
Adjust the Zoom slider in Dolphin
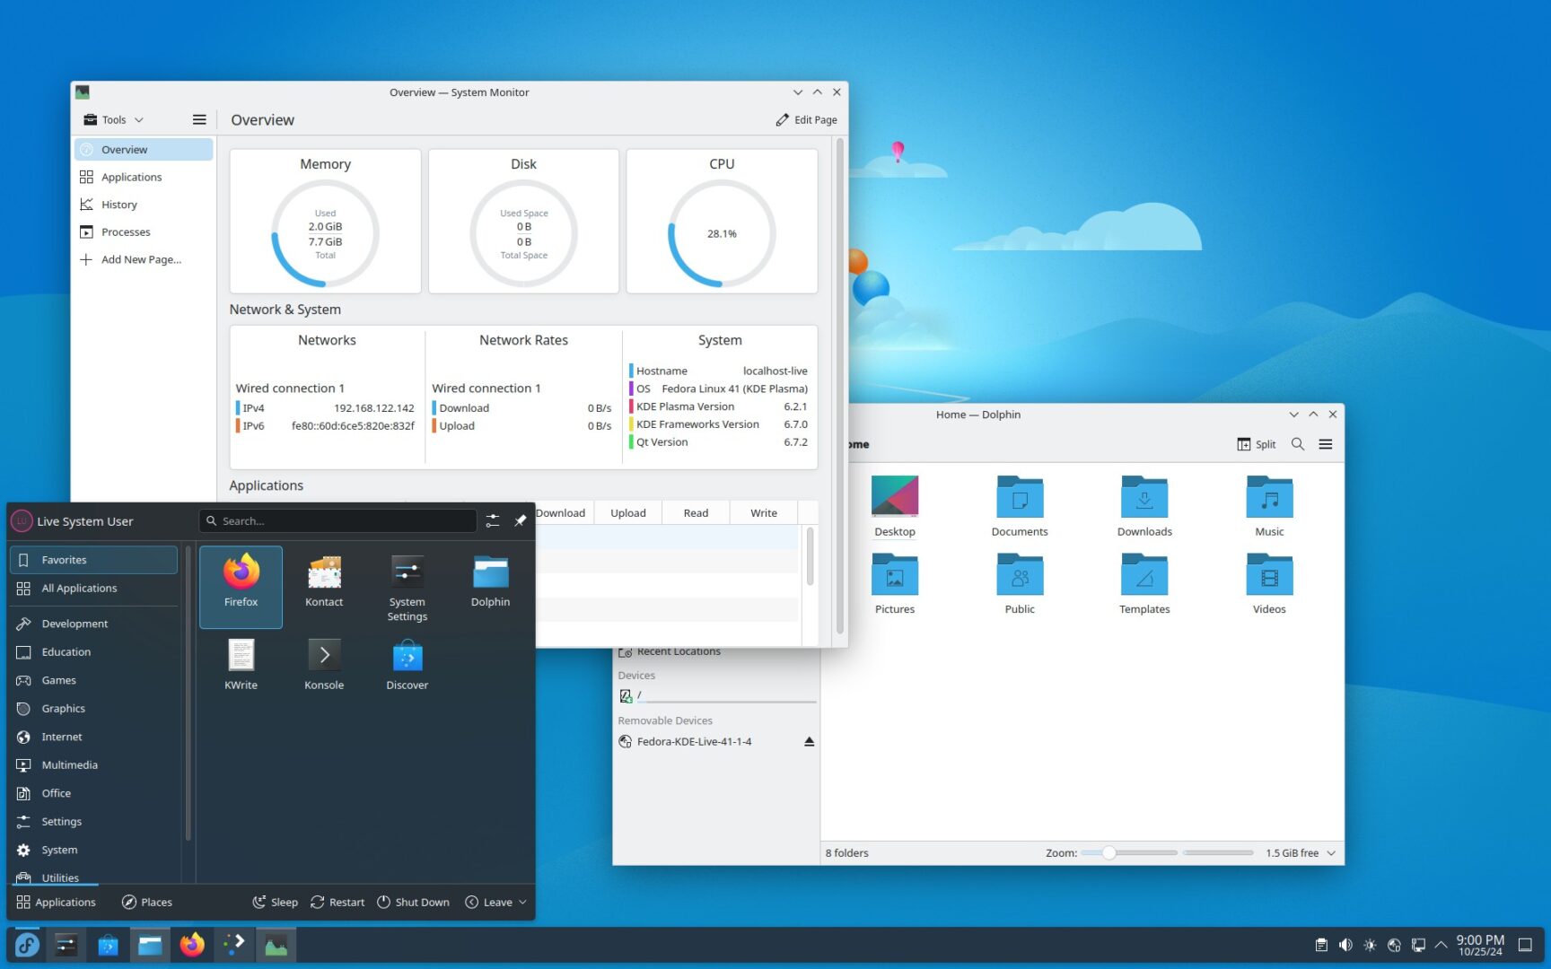click(x=1108, y=852)
